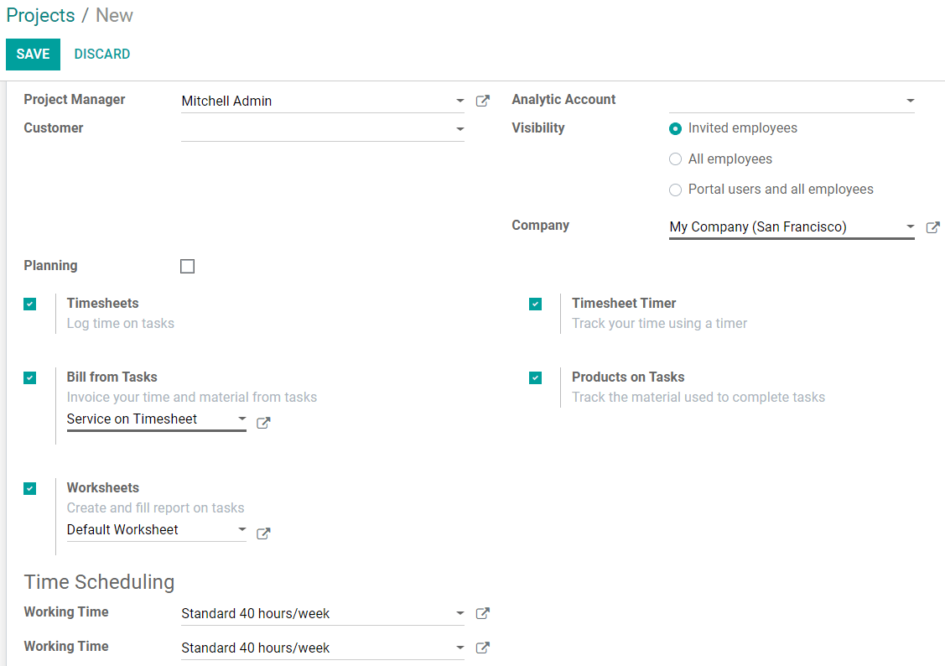The width and height of the screenshot is (945, 666).
Task: Expand the Analytic Account dropdown arrow
Action: 910,101
